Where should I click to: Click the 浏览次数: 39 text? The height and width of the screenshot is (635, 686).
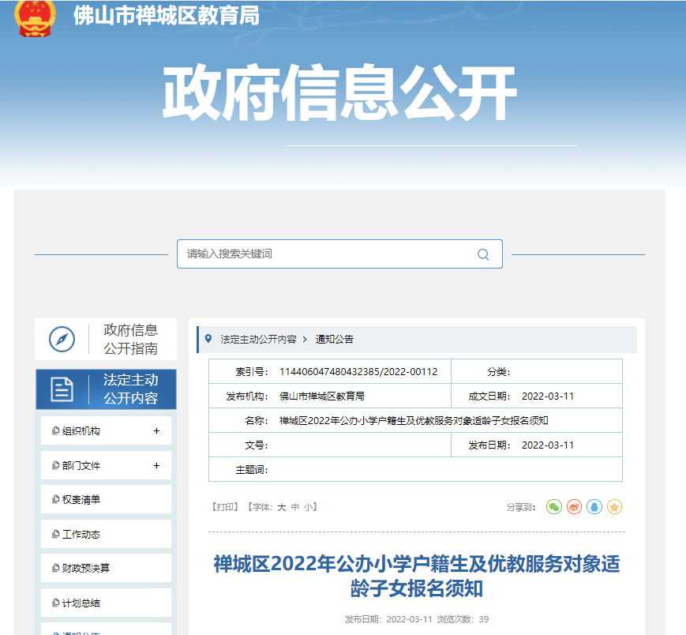463,619
